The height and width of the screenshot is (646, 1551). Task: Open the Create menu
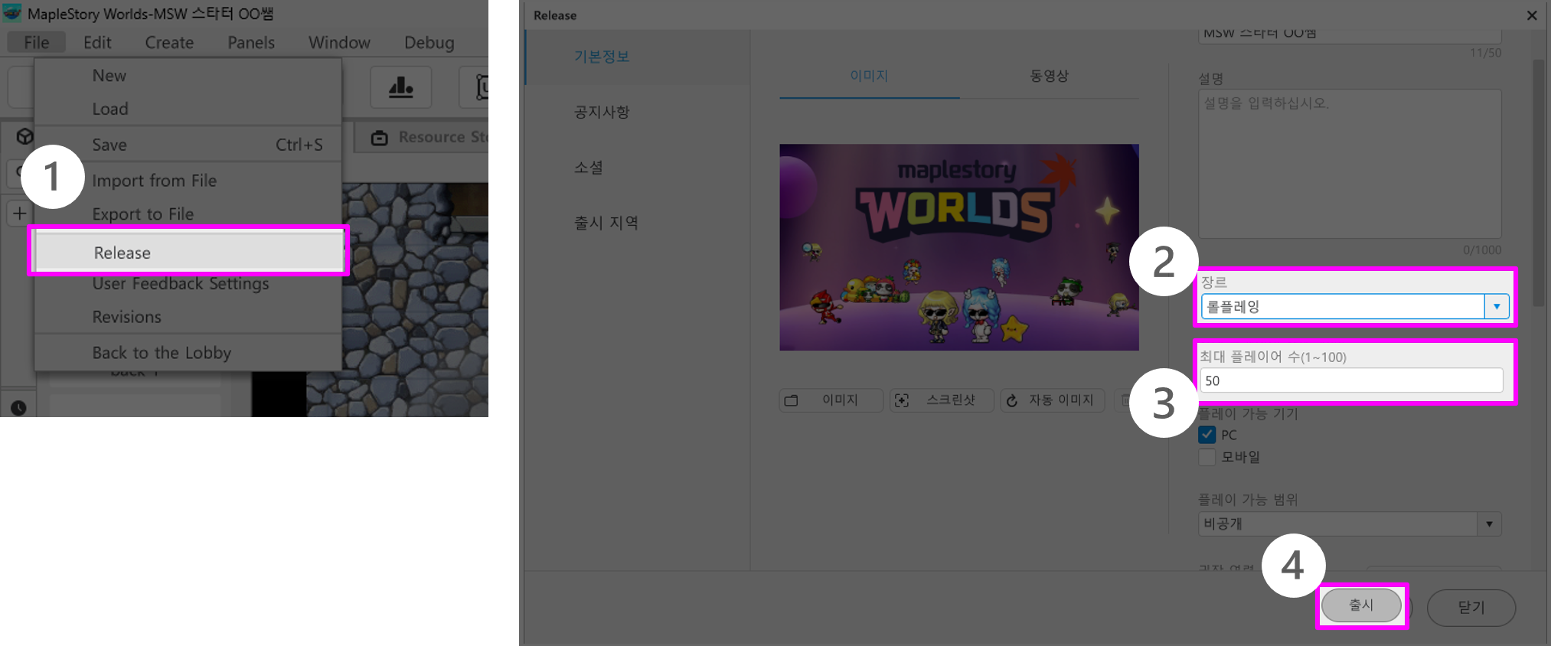pos(169,42)
